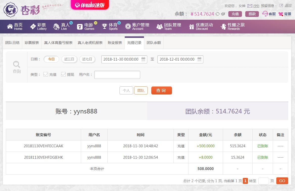The width and height of the screenshot is (295, 191).
Task: Open 24-hour customer service icon
Action: (265, 14)
